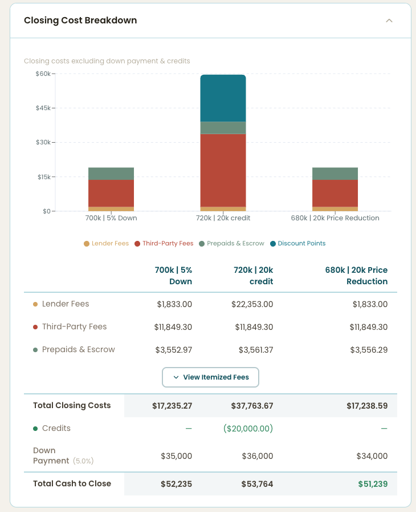The image size is (416, 512).
Task: Toggle Lender Fees legend item in chart
Action: 107,243
